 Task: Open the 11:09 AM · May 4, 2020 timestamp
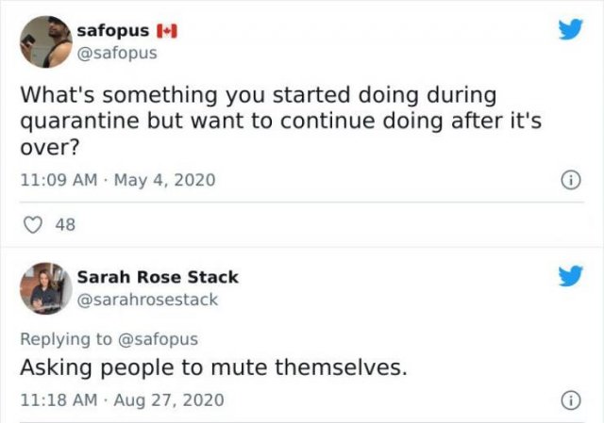pos(118,180)
